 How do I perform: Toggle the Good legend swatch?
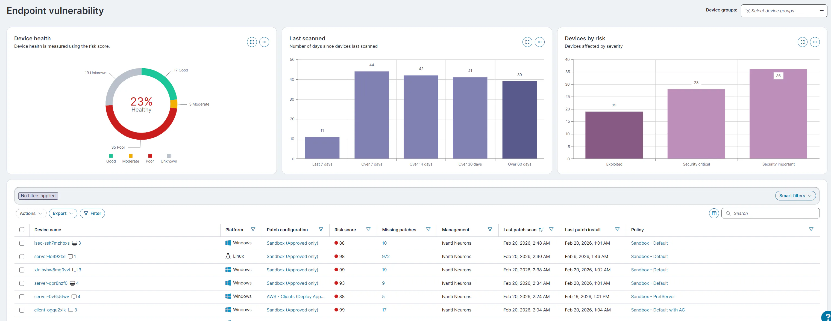[x=111, y=156]
